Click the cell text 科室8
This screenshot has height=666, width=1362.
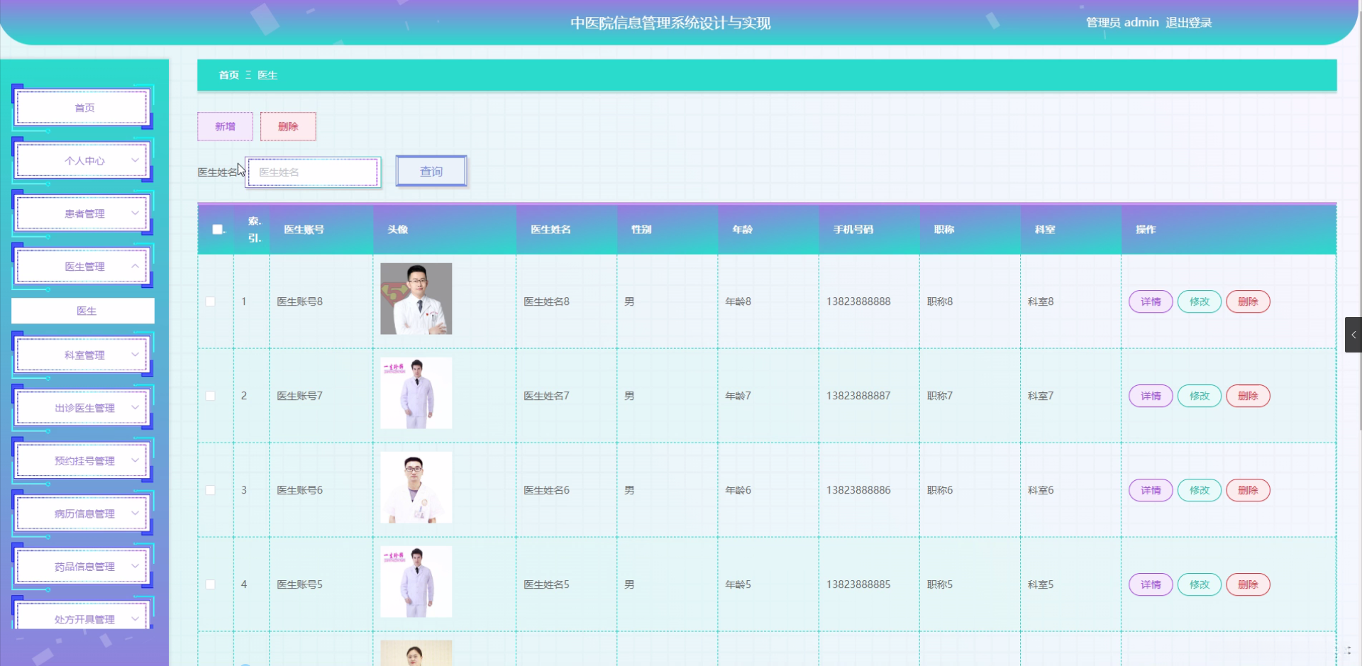[1041, 301]
